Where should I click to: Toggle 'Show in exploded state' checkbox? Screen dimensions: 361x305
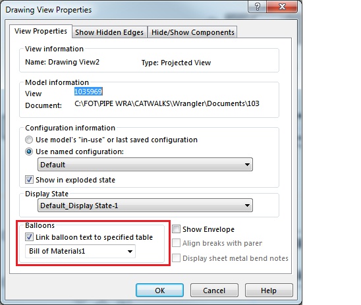29,180
